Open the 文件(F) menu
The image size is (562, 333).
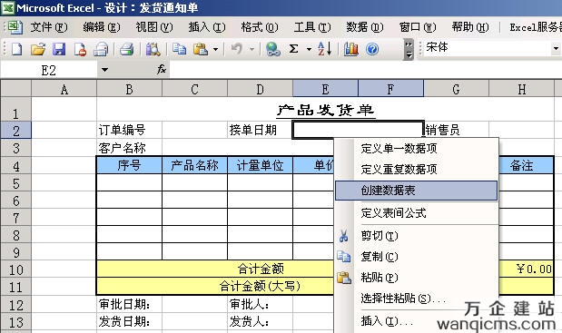49,27
